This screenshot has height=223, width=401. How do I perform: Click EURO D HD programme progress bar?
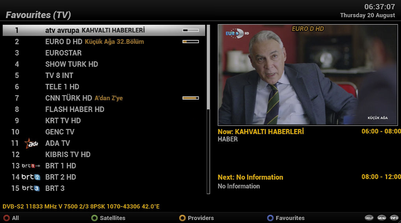tap(191, 42)
